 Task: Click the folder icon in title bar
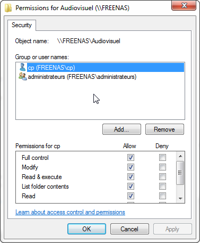(8, 8)
